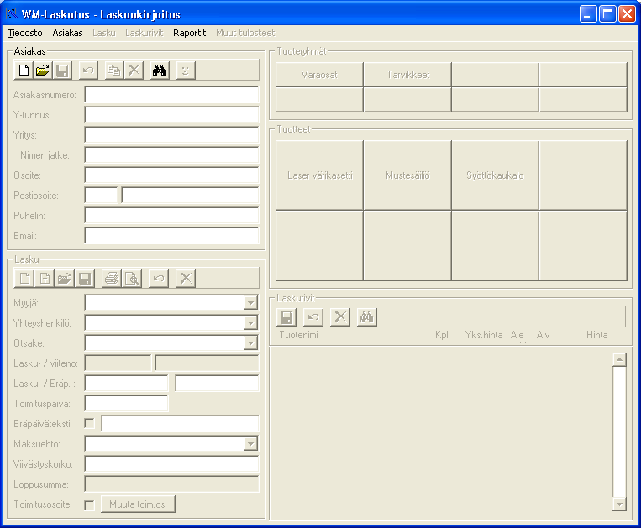Save invoice with Lasku floppy disk icon
Viewport: 641px width, 528px height.
pyautogui.click(x=84, y=279)
